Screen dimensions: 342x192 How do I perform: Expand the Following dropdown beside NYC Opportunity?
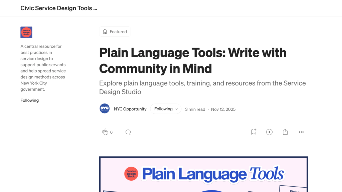click(x=166, y=109)
